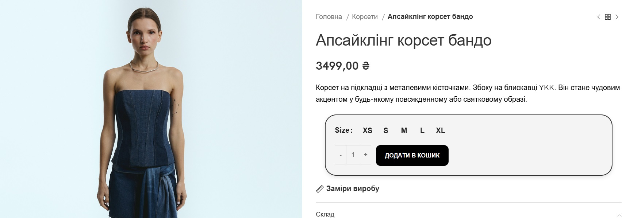The height and width of the screenshot is (218, 626).
Task: Select size XS
Action: point(367,130)
